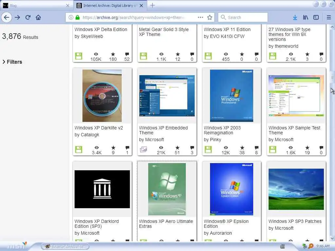Viewport: 335px width, 251px height.
Task: Open a new browser tab
Action: [152, 5]
